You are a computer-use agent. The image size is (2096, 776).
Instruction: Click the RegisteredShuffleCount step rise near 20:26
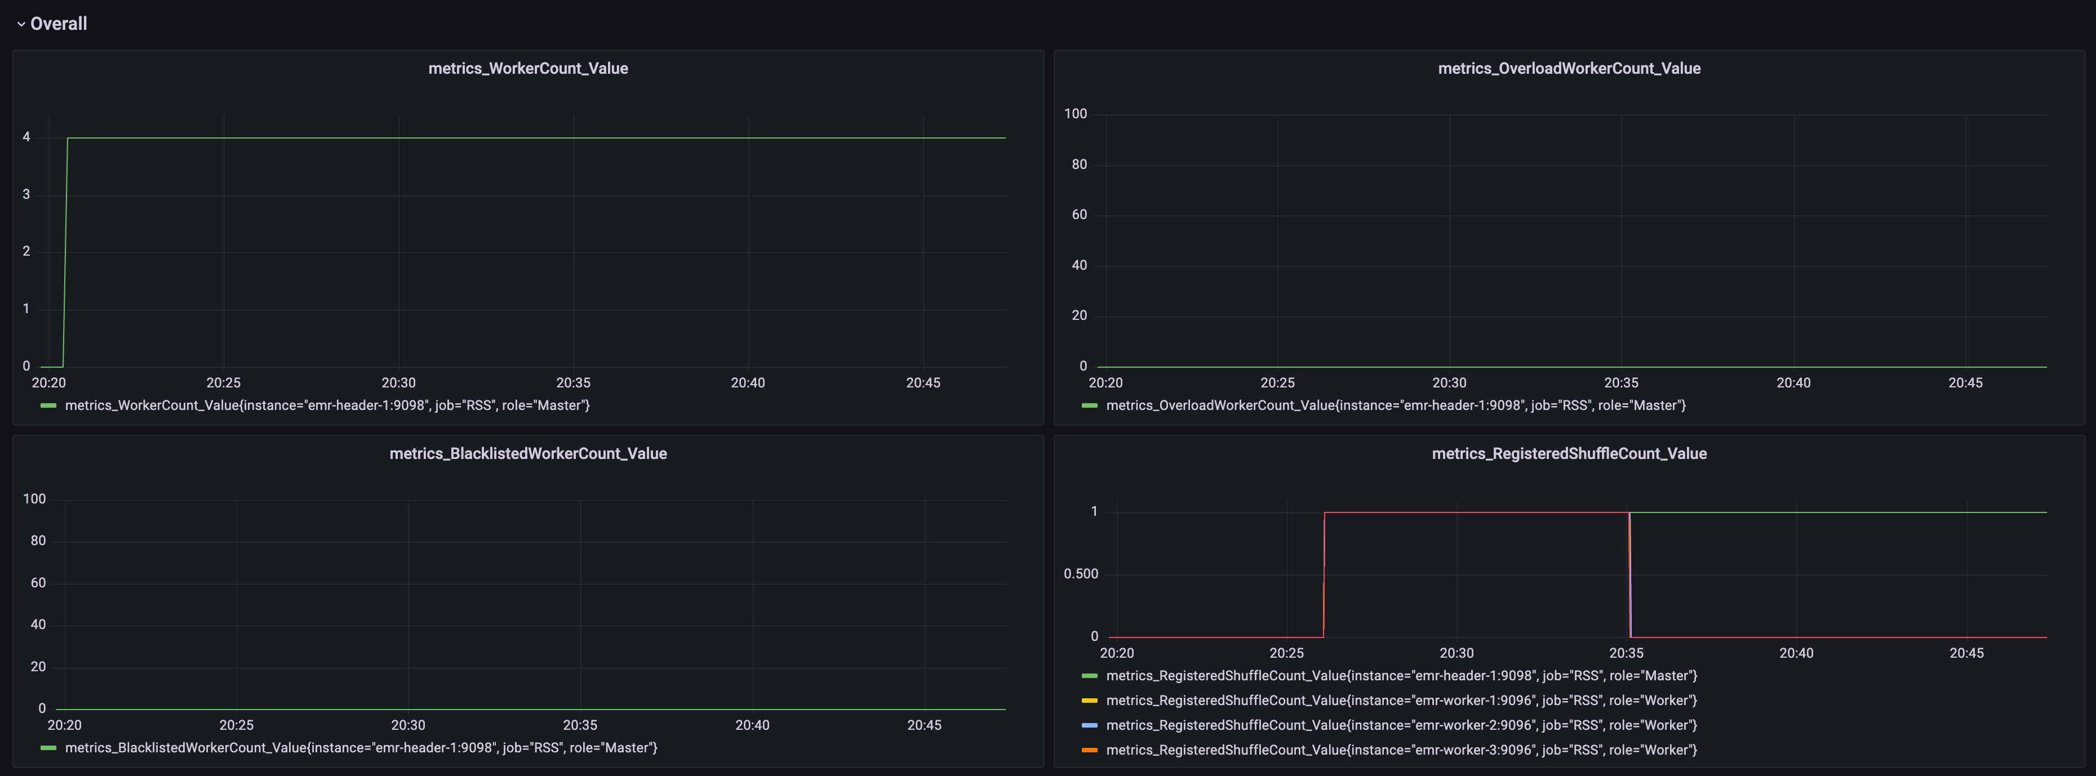tap(1324, 574)
